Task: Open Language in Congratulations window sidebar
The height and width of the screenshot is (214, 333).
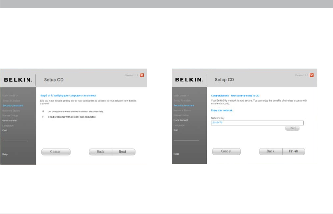Action: [179, 125]
